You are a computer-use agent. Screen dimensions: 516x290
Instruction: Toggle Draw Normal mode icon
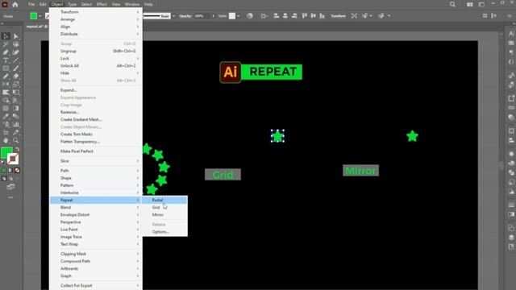(x=4, y=179)
